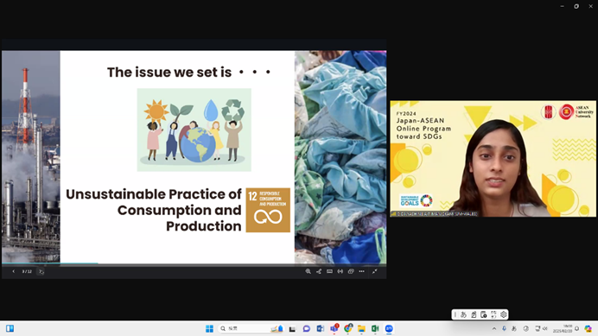Click the slide counter 3/12
This screenshot has height=336, width=598.
tap(27, 271)
